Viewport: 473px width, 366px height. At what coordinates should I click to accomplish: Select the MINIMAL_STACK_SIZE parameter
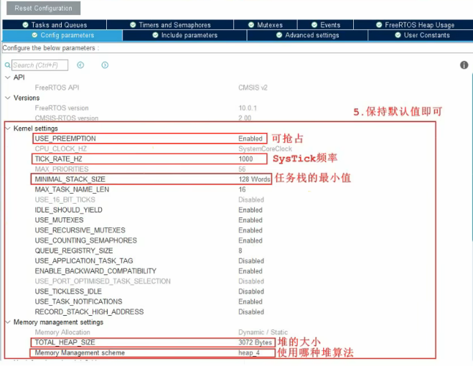tap(70, 179)
